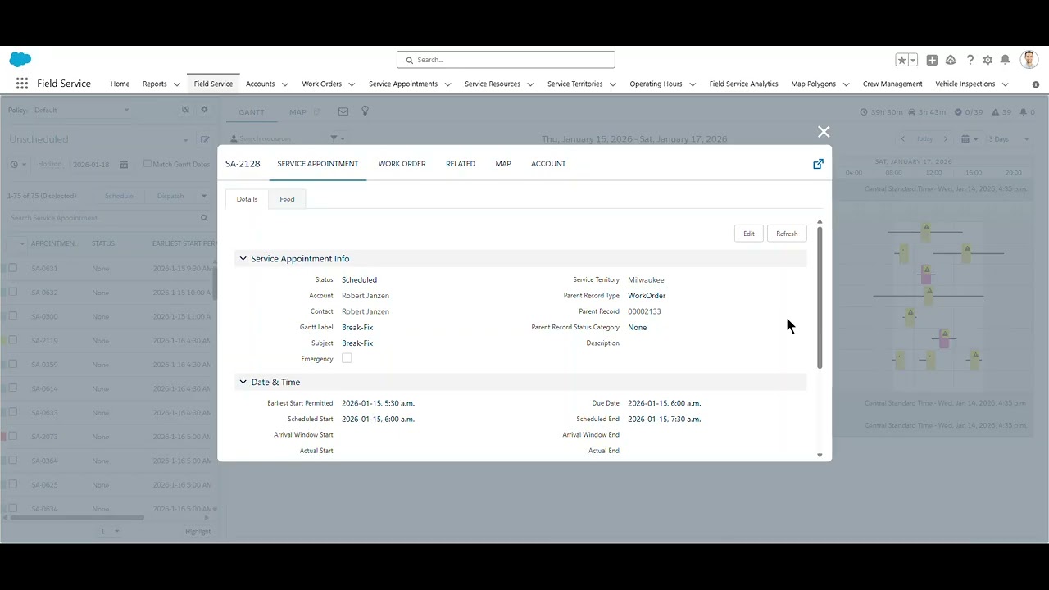Screen dimensions: 1049x590
Task: Open Work Orders nav dropdown chevron
Action: [352, 84]
